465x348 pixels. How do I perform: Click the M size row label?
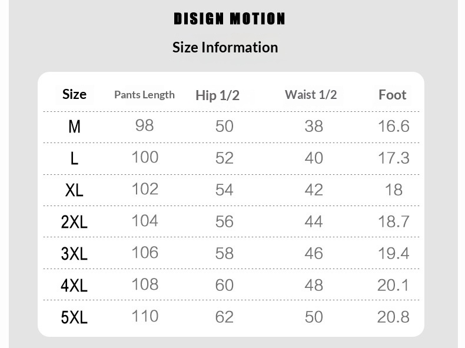[74, 127]
